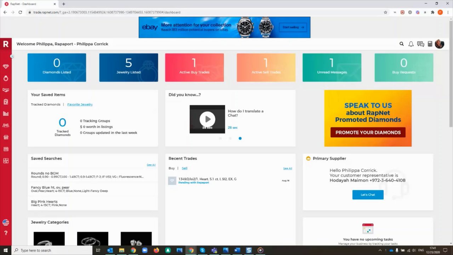Open the chat messages icon

(x=420, y=44)
